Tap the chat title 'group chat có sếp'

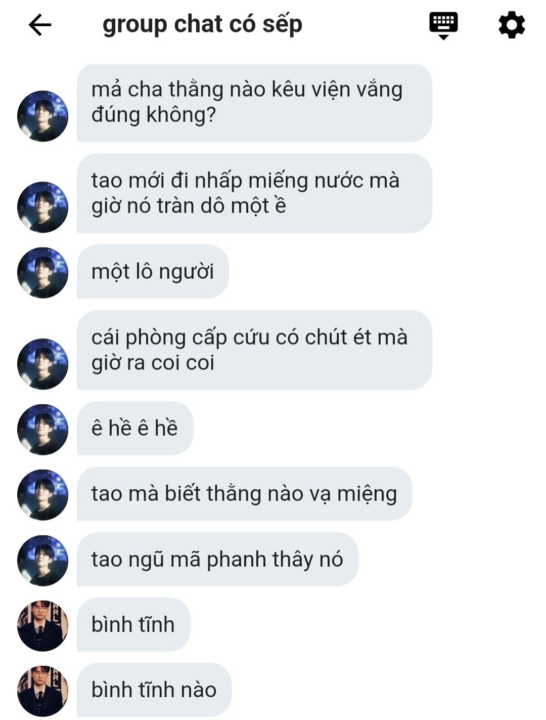(x=202, y=24)
